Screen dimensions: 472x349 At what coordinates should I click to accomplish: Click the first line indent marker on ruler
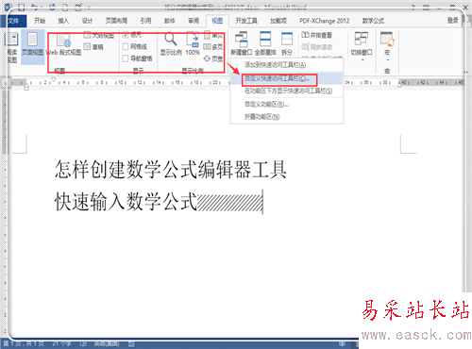[x=53, y=79]
